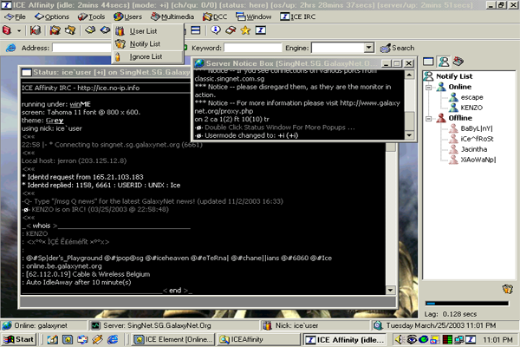Select offline user Jacintha

[473, 149]
